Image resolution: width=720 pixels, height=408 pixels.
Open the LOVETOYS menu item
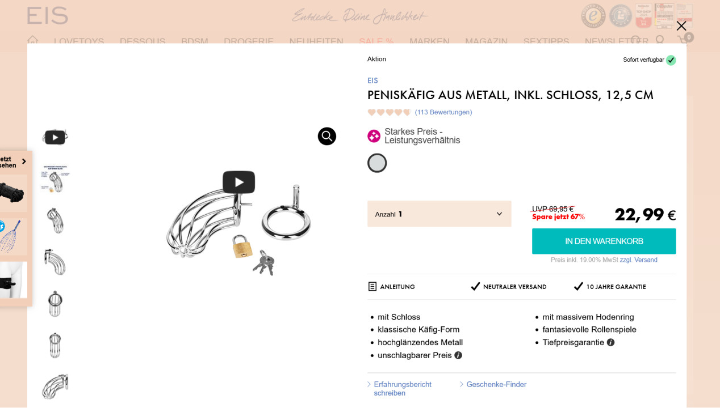pyautogui.click(x=78, y=41)
